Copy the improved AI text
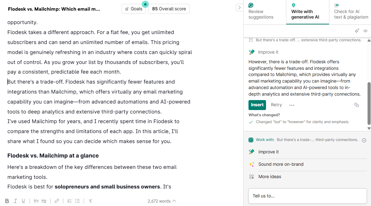This screenshot has height=206, width=371. [x=357, y=105]
